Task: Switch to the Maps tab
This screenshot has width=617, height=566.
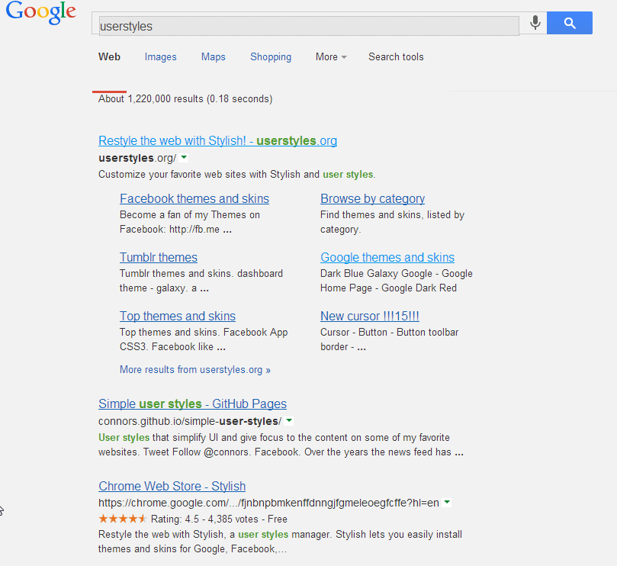Action: coord(214,57)
